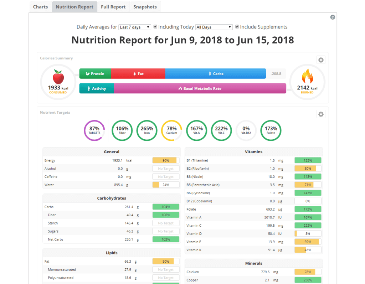This screenshot has width=365, height=284.
Task: Click the Vitamin D 8% progress bar
Action: coord(308,234)
